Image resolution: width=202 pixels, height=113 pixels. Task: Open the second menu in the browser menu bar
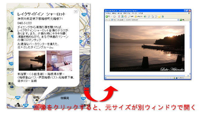click(x=114, y=13)
